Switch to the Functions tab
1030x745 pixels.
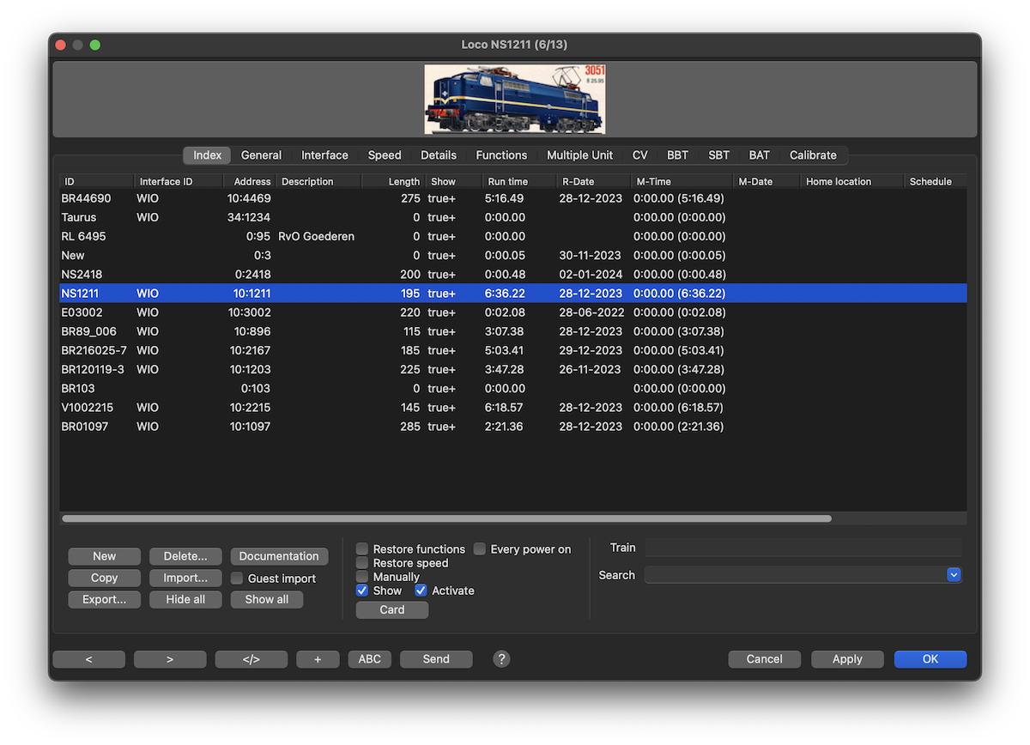tap(501, 155)
